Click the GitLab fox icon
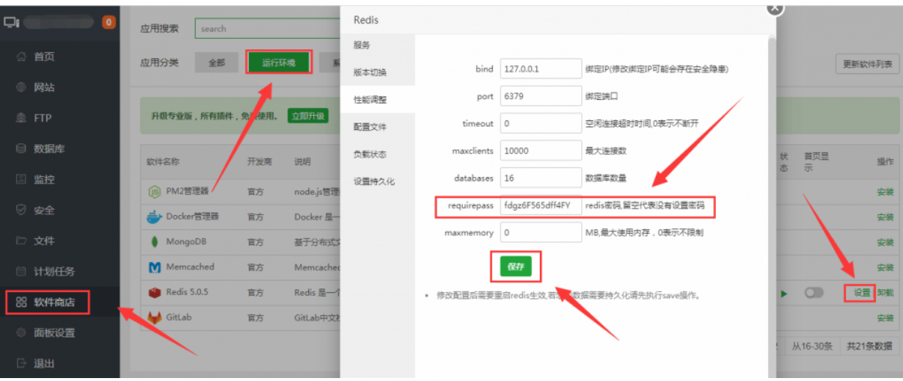 155,317
